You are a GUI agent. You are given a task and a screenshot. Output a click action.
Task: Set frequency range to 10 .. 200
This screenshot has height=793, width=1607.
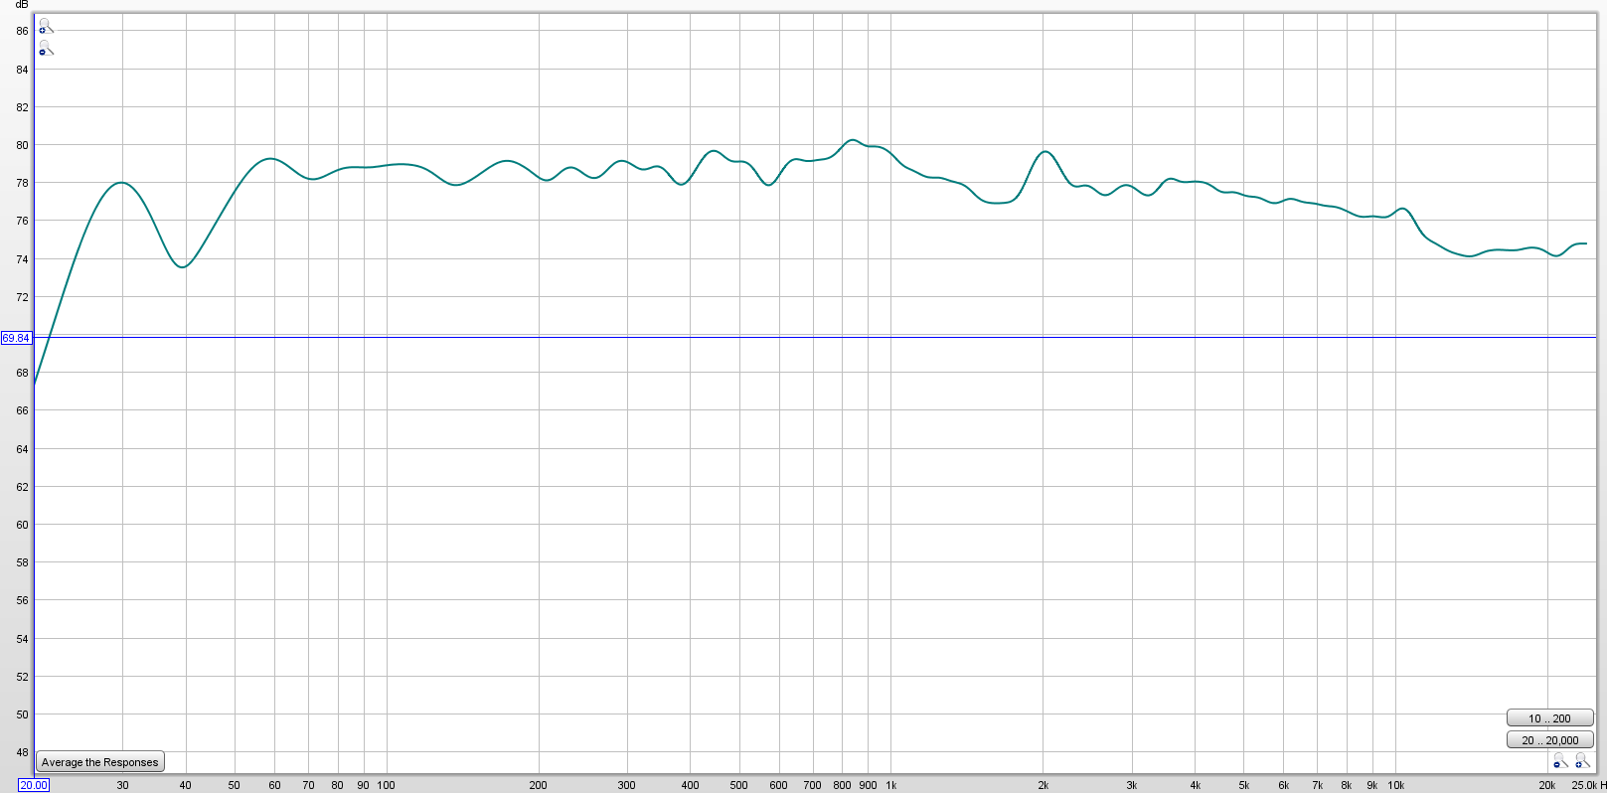(x=1549, y=718)
